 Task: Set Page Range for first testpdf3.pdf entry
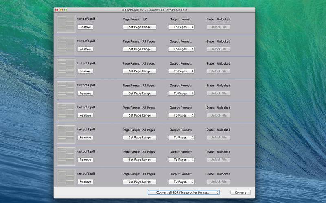pos(140,71)
